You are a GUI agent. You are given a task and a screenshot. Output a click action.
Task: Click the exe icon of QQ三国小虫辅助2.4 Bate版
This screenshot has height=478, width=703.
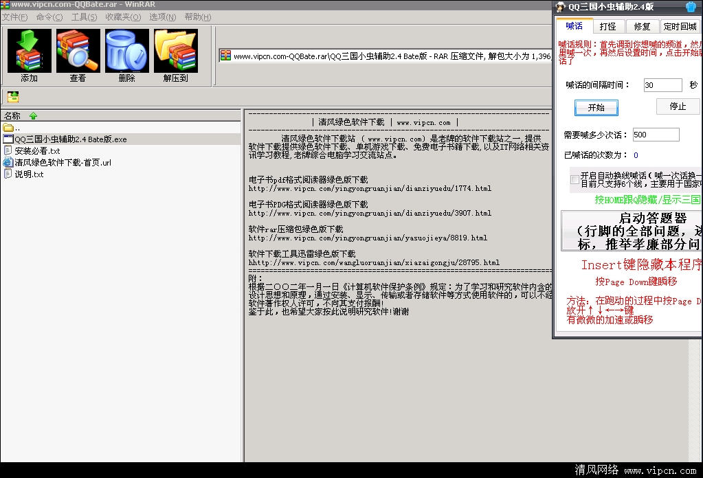click(x=8, y=139)
